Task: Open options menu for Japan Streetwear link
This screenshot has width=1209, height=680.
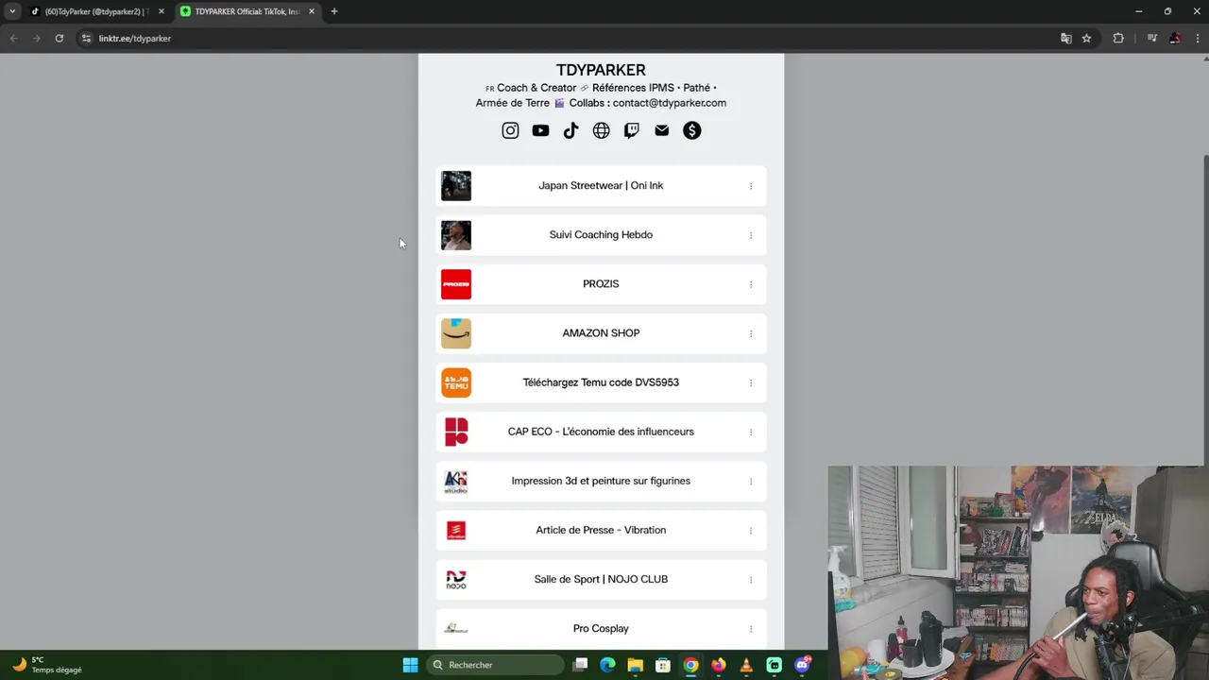Action: pyautogui.click(x=751, y=186)
